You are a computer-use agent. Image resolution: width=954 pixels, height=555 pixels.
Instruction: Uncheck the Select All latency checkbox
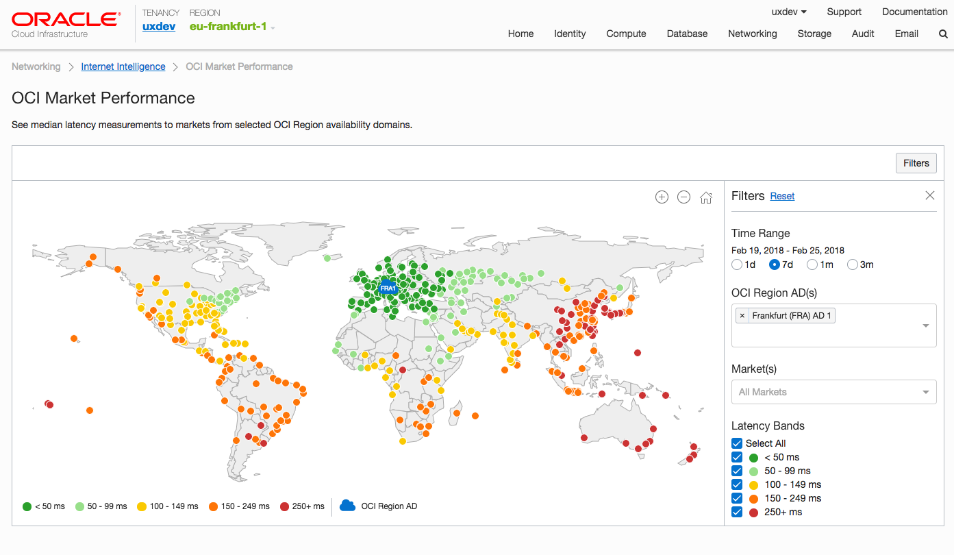pos(737,443)
